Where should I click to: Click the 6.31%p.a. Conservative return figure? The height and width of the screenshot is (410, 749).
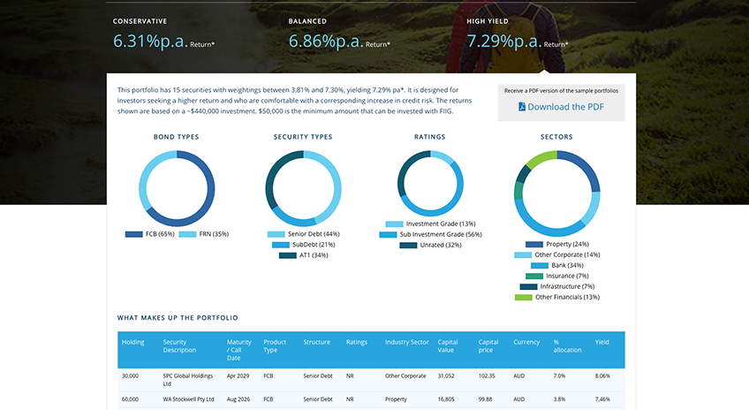[x=150, y=42]
